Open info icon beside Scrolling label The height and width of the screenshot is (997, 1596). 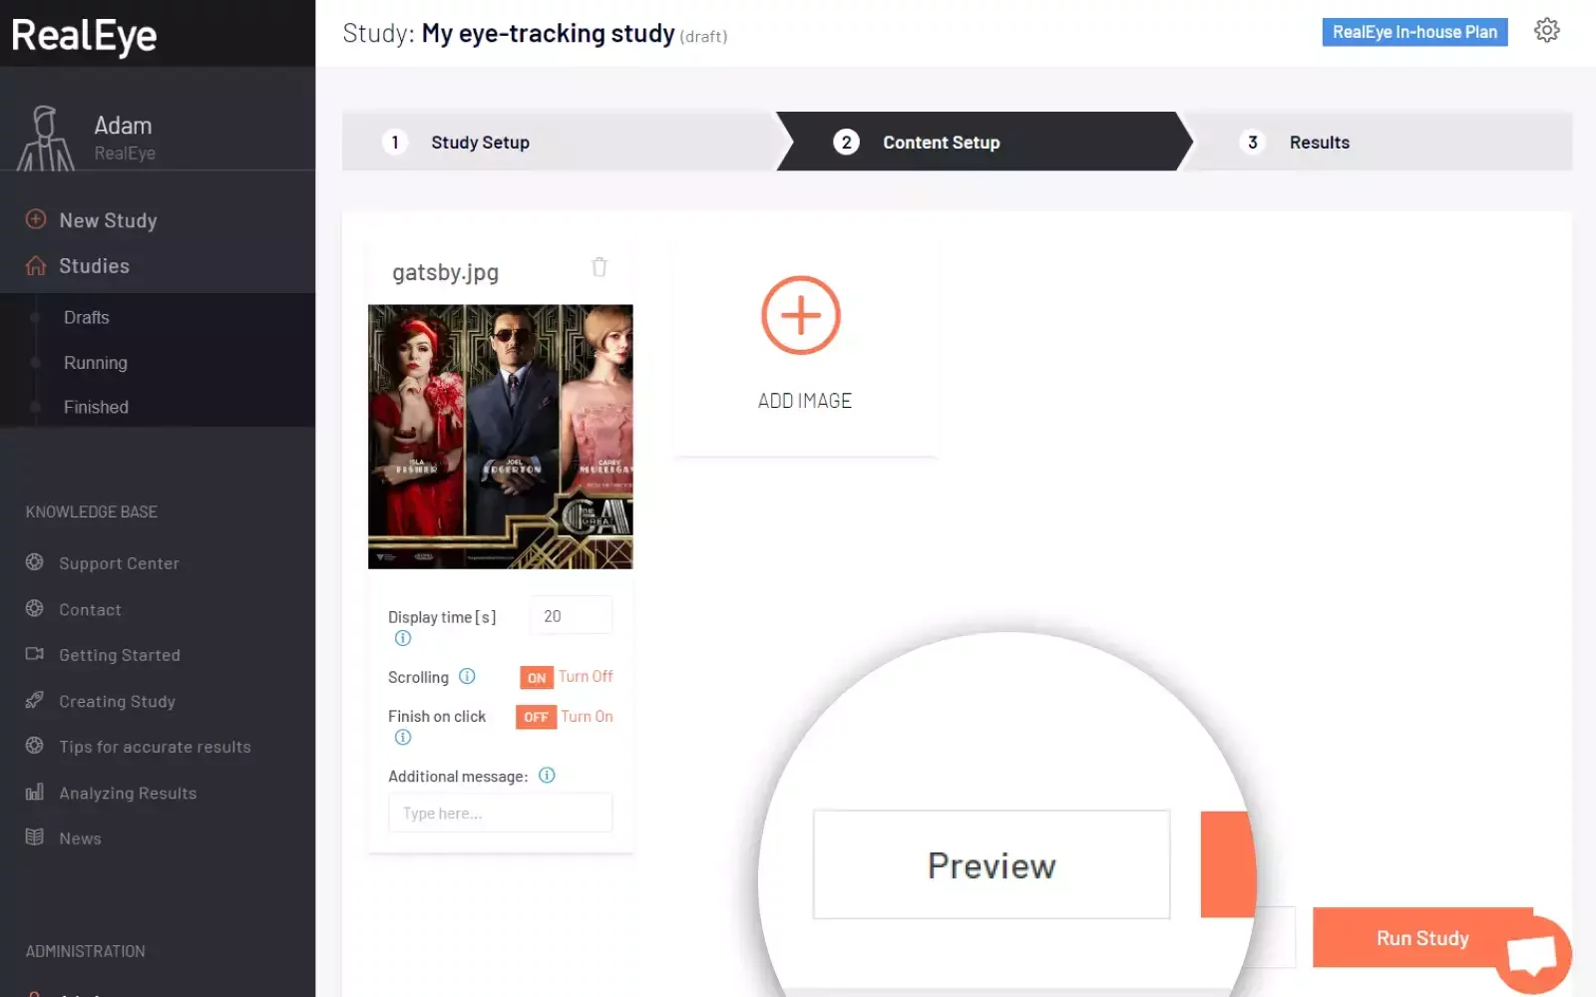click(467, 677)
